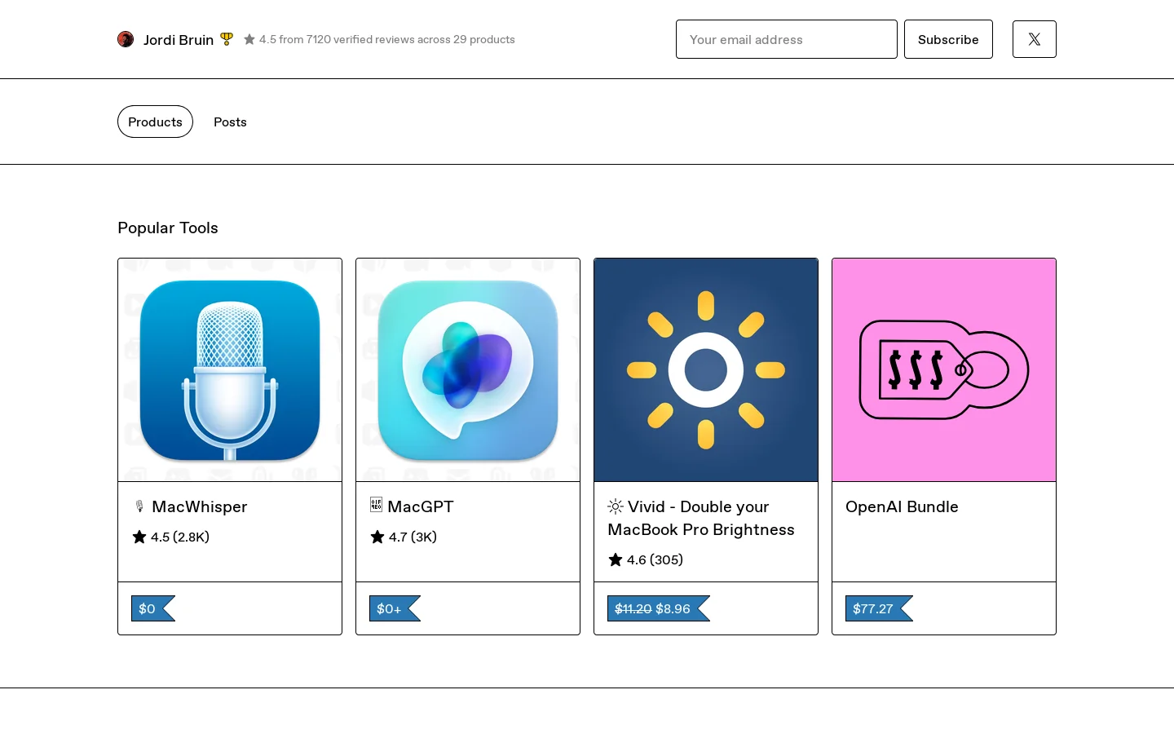Click Jordi Bruin's profile avatar

(126, 39)
